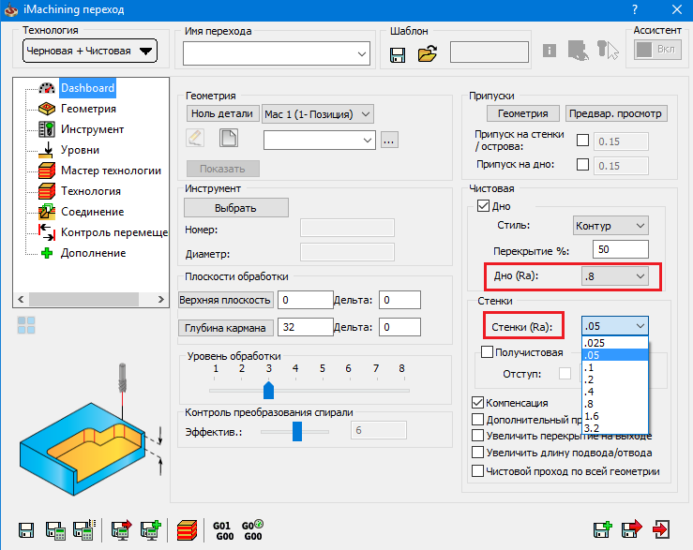Click the four-square layout icon
693x550 pixels.
click(26, 325)
